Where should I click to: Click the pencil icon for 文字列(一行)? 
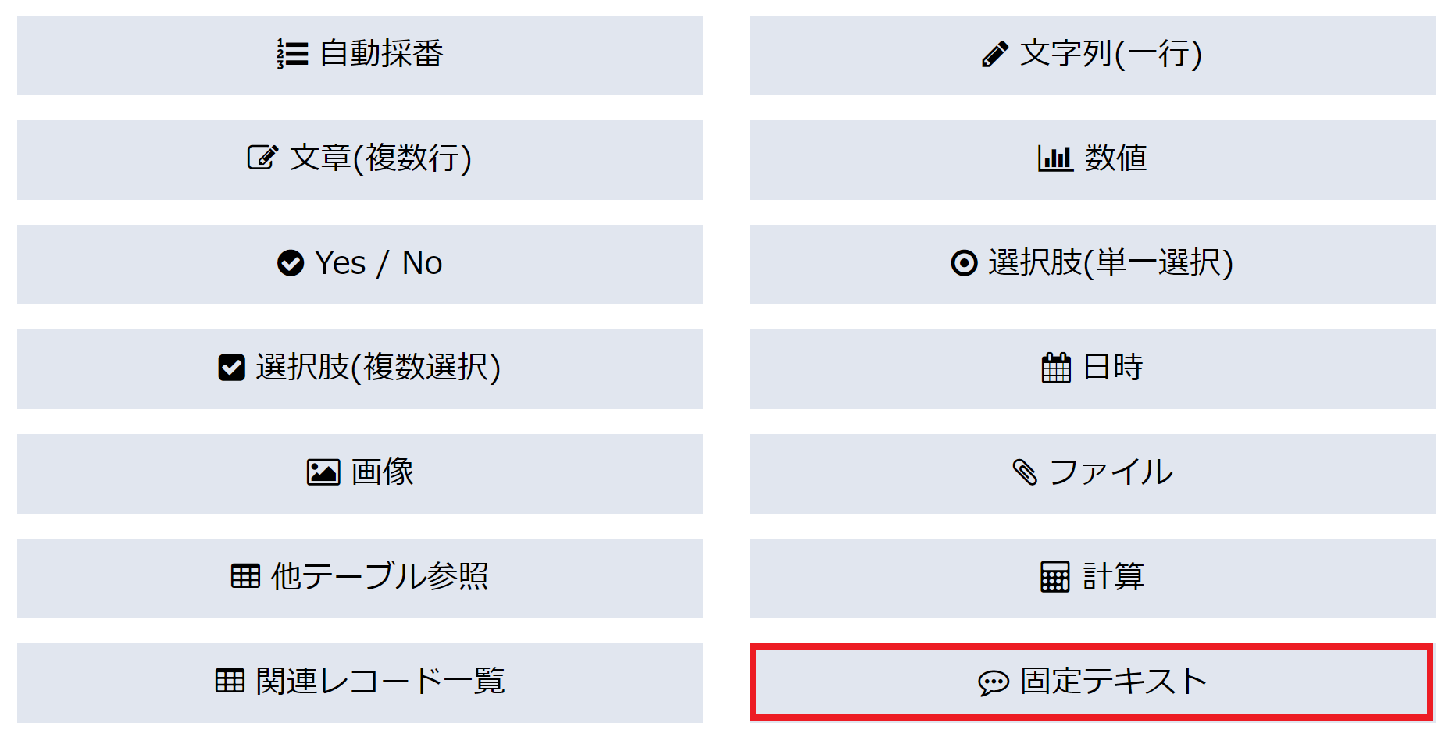(x=994, y=55)
